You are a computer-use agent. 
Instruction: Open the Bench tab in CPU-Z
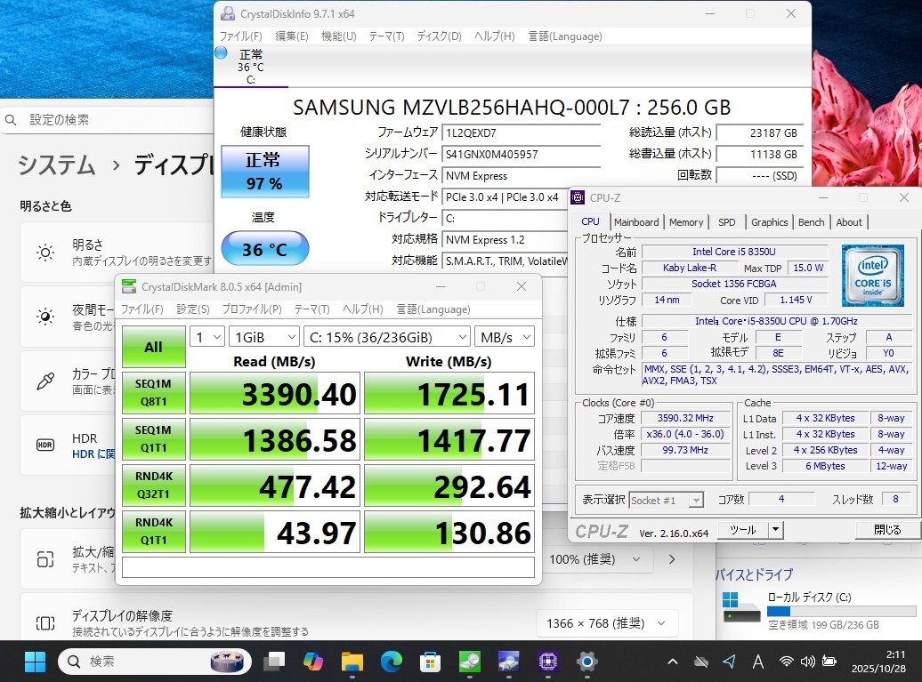click(811, 222)
